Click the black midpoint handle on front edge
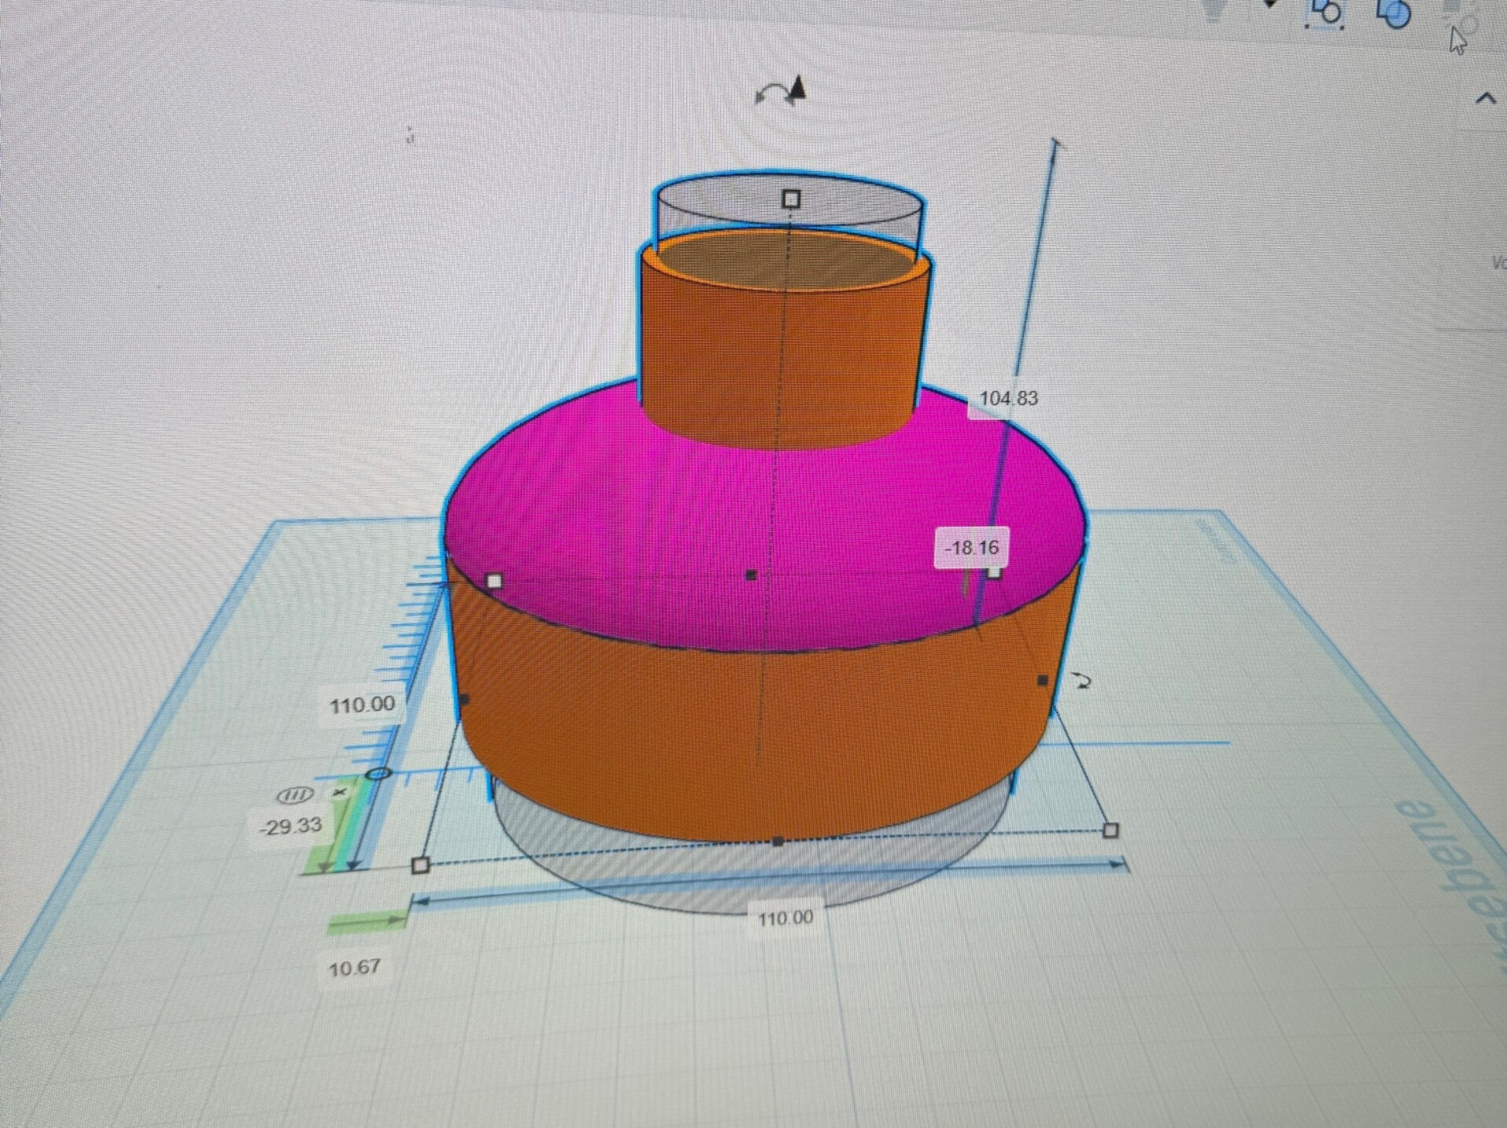 (778, 841)
